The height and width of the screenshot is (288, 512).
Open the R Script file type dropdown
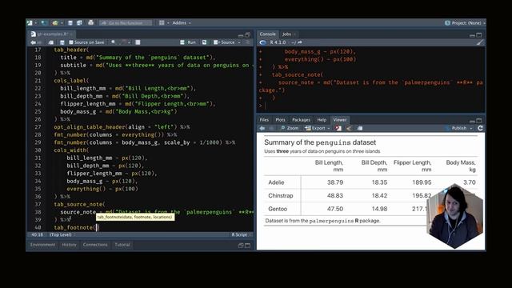tap(241, 234)
